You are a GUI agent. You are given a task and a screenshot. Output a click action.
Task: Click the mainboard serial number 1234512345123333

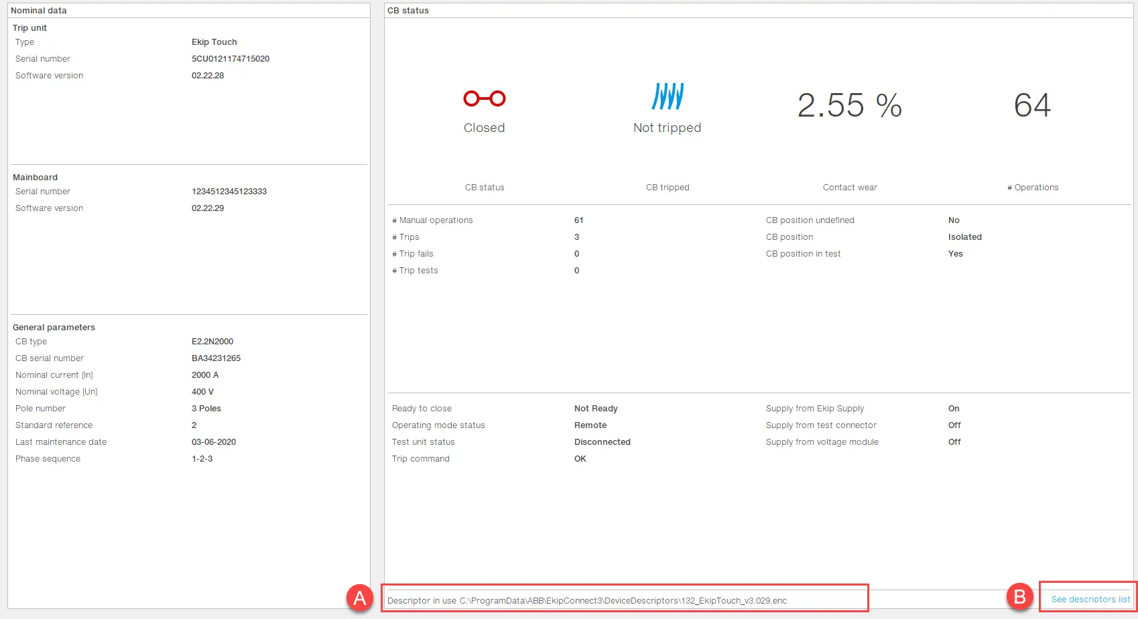pos(229,192)
